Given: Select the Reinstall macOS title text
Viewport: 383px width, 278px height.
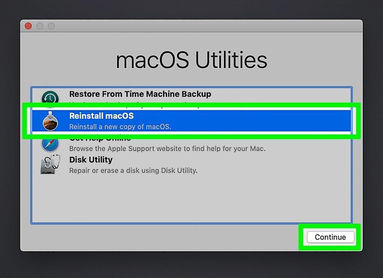Looking at the screenshot, I should (102, 116).
